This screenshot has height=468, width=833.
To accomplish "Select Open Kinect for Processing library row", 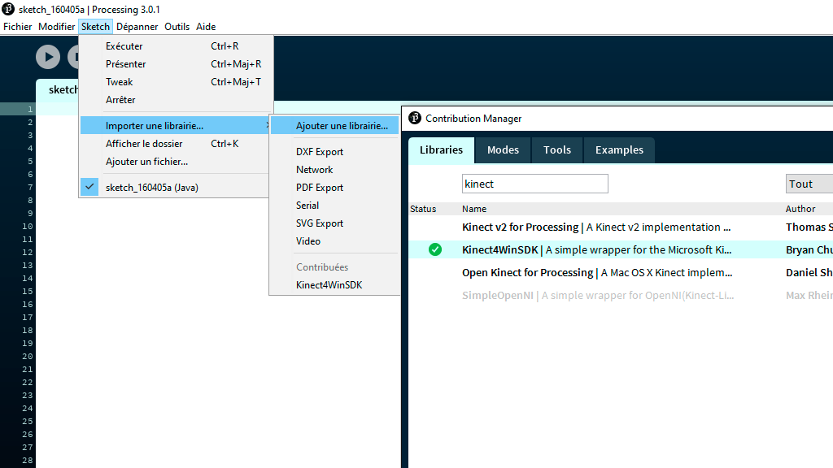I will point(596,273).
